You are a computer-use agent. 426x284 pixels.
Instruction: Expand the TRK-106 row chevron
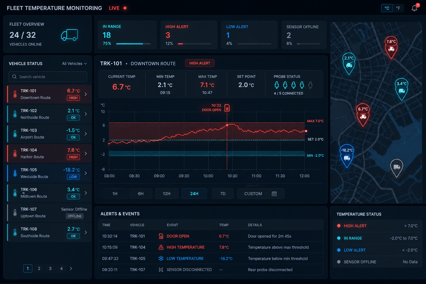tap(86, 193)
